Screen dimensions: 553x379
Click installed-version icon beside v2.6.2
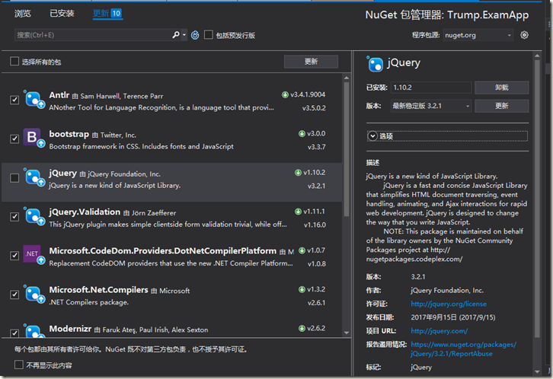302,328
